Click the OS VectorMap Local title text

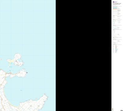point(117,3)
